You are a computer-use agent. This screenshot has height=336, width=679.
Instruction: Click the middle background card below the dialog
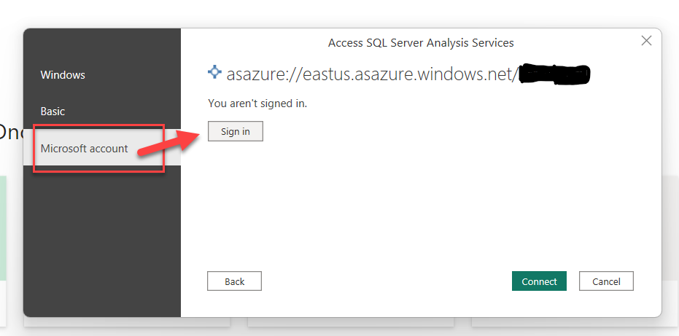[351, 323]
